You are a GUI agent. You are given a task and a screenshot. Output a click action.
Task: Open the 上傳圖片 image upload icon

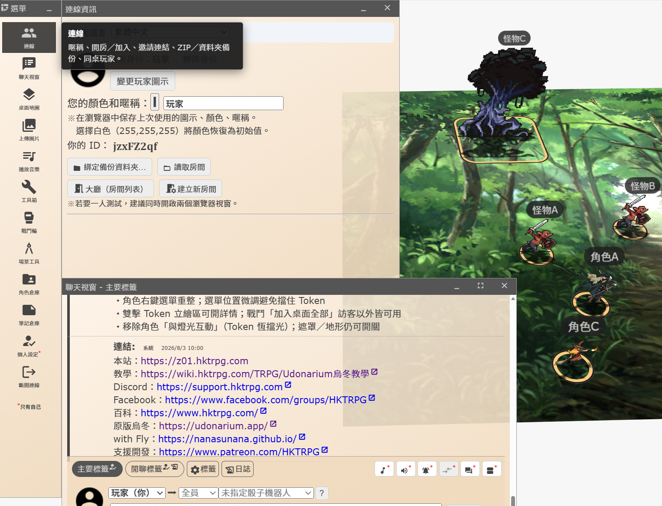[x=29, y=130]
